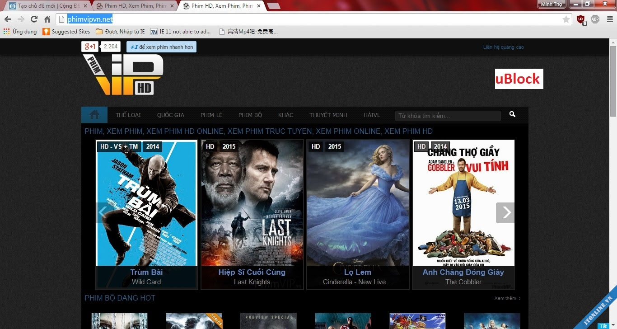Click the page vertical scrollbar thumb
Viewport: 617px width, 329px height.
[613, 80]
